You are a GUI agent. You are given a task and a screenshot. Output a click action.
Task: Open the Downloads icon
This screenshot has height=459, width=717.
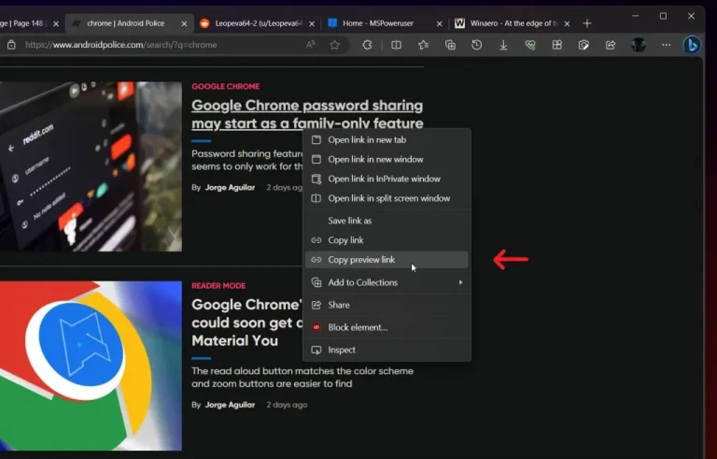503,44
